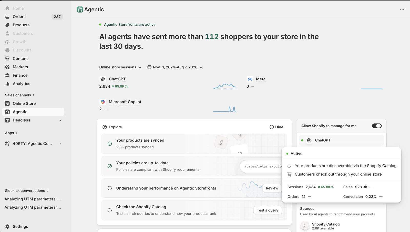Open the Nov 11, 2024–Aug 7, 2026 date picker
410x232 pixels.
[x=175, y=67]
